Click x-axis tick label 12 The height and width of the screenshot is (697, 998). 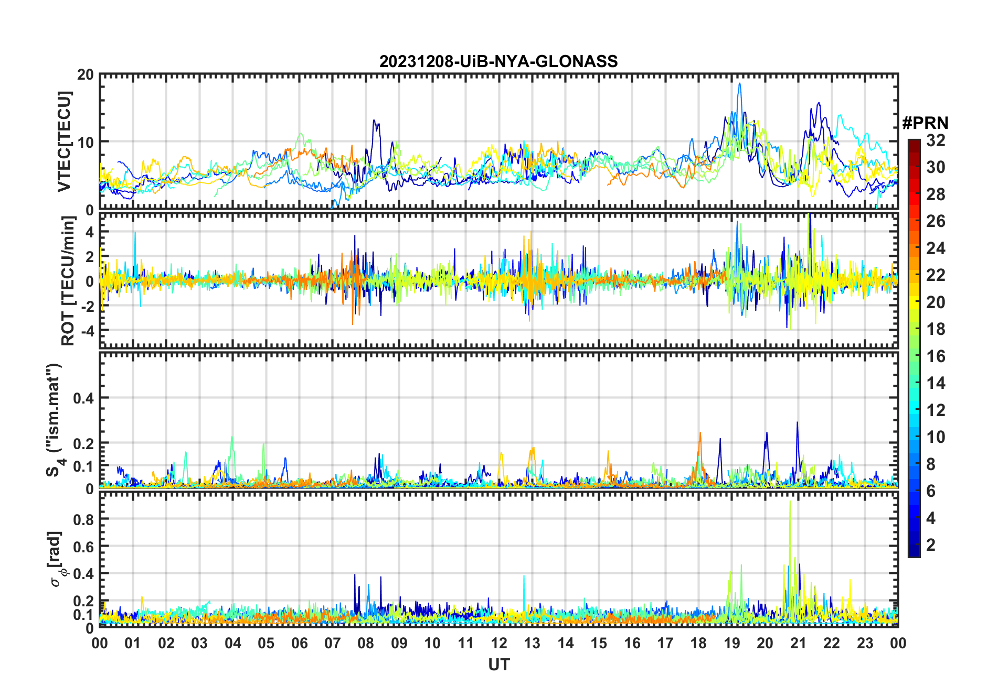pos(499,643)
